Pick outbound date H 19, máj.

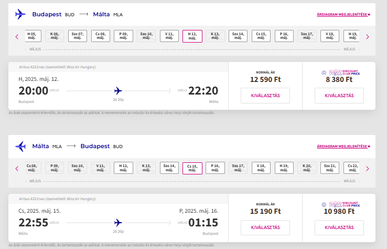(x=351, y=36)
